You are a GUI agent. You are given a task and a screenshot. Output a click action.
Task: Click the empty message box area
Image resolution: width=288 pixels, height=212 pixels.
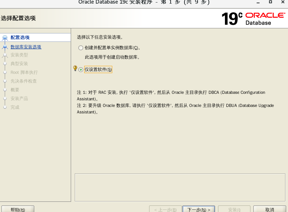[180, 187]
